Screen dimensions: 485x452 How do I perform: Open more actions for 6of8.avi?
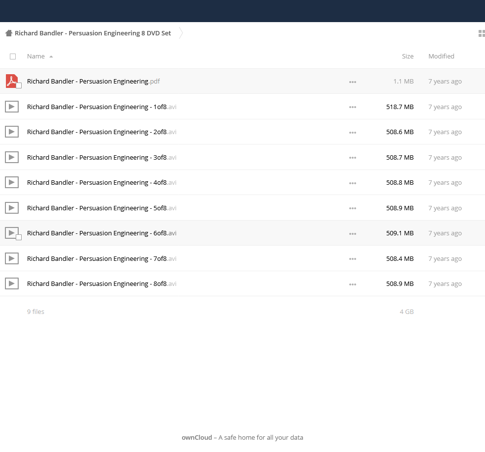click(353, 234)
